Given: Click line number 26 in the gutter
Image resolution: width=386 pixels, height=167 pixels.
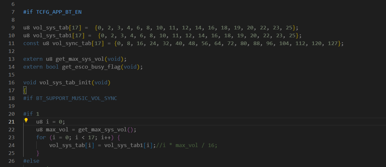Looking at the screenshot, I should click(x=11, y=161).
